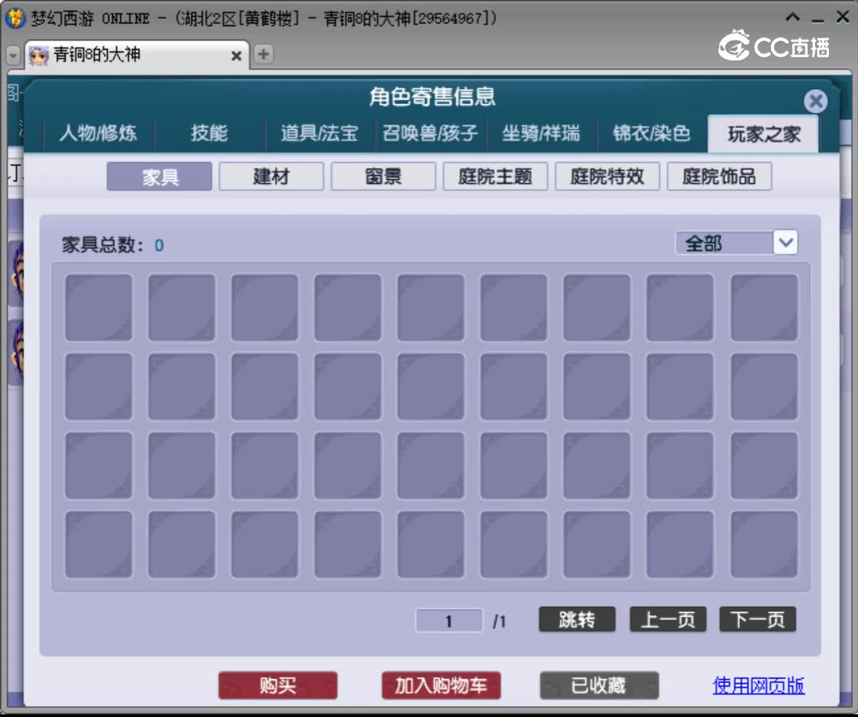Open the 锦衣/染色 tab

click(652, 133)
